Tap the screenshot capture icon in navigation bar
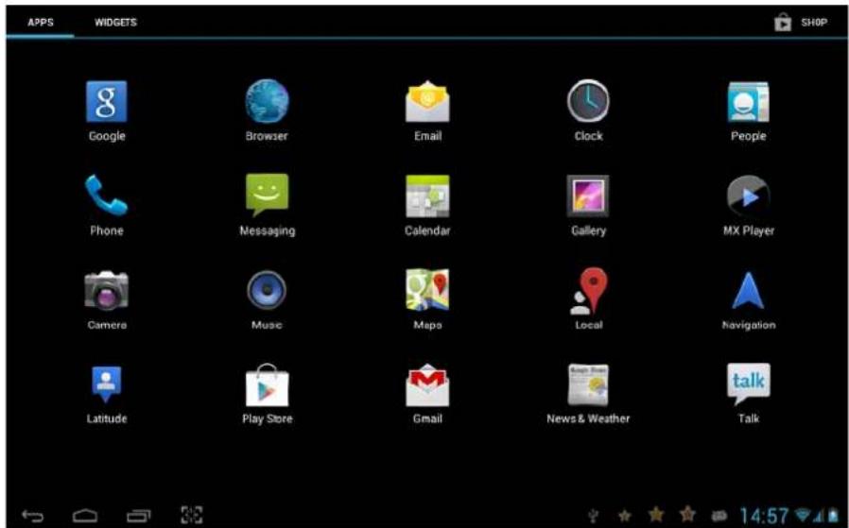Viewport: 849px width, 528px height. coord(192,515)
